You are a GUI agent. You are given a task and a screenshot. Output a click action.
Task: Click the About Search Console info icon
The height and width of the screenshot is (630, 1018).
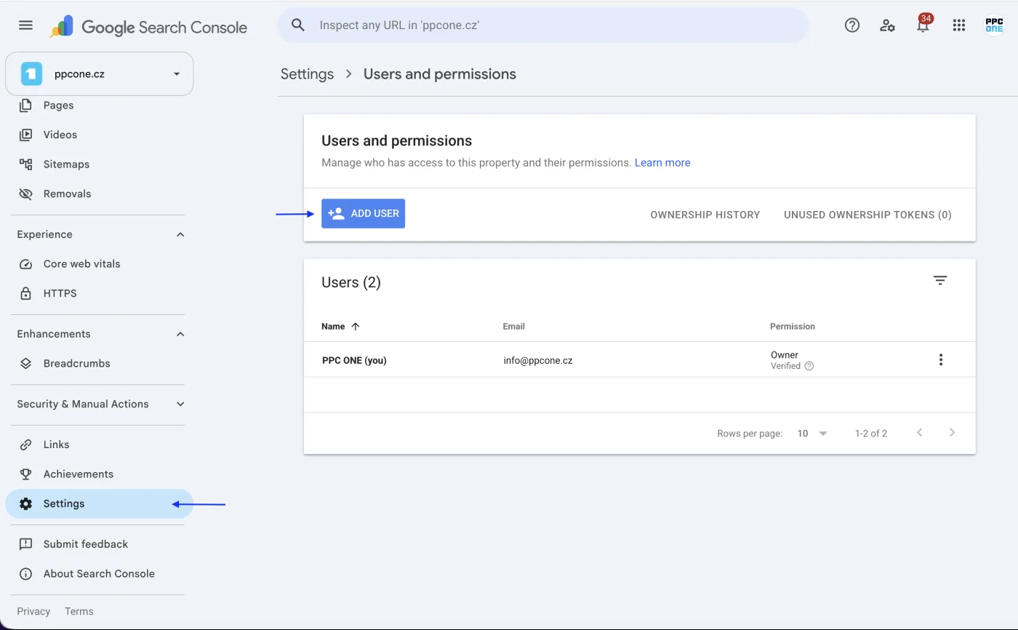click(x=25, y=574)
